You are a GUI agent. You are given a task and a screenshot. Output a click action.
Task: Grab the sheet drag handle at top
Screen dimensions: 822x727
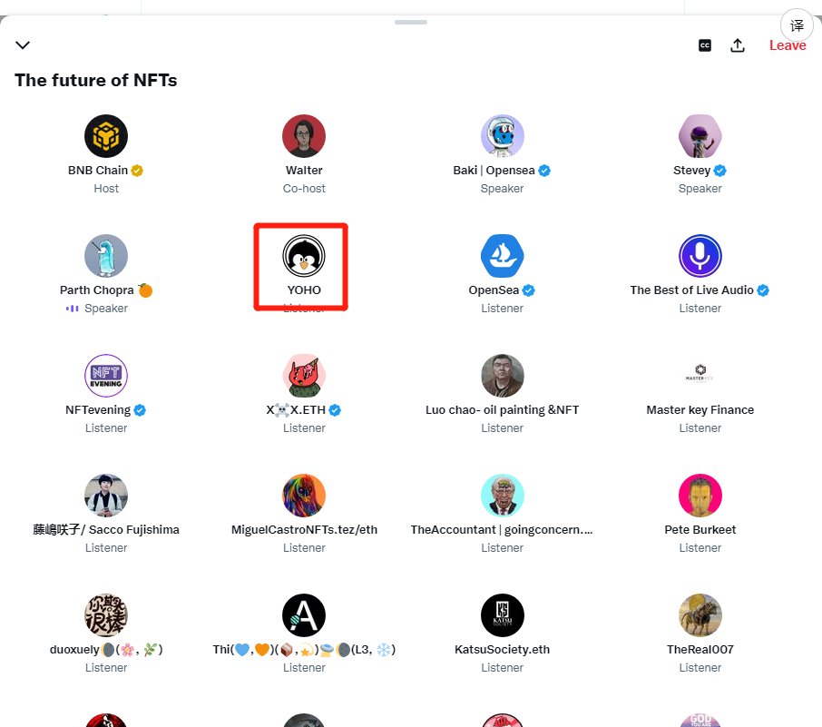pyautogui.click(x=411, y=22)
